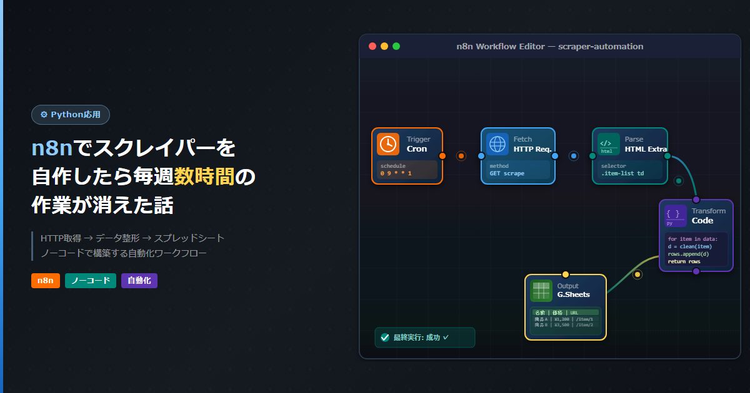
Task: Click the gear icon in the Python応用 badge
Action: click(44, 115)
